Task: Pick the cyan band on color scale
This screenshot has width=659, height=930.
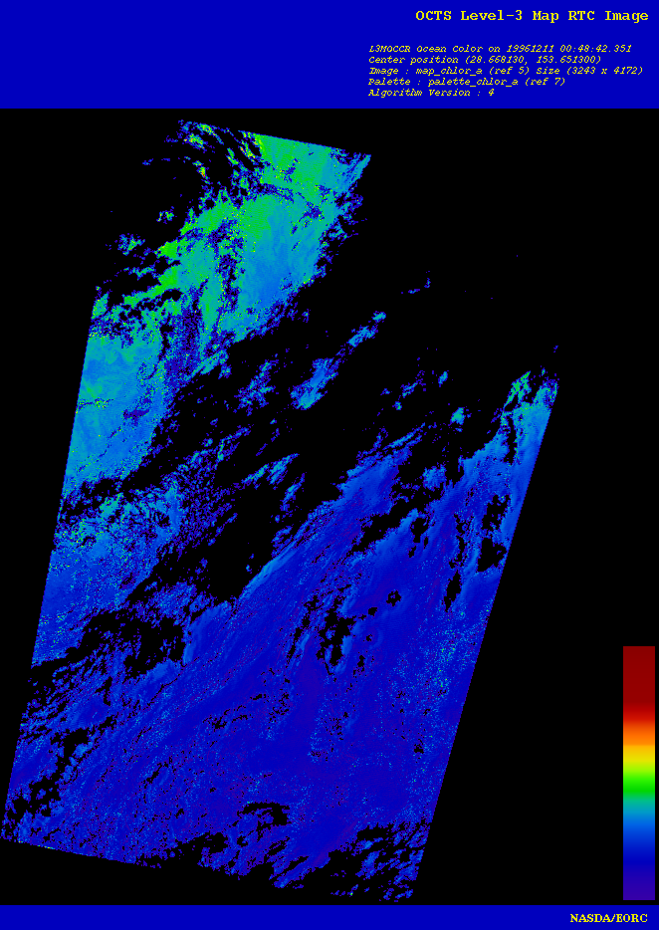Action: [x=638, y=814]
